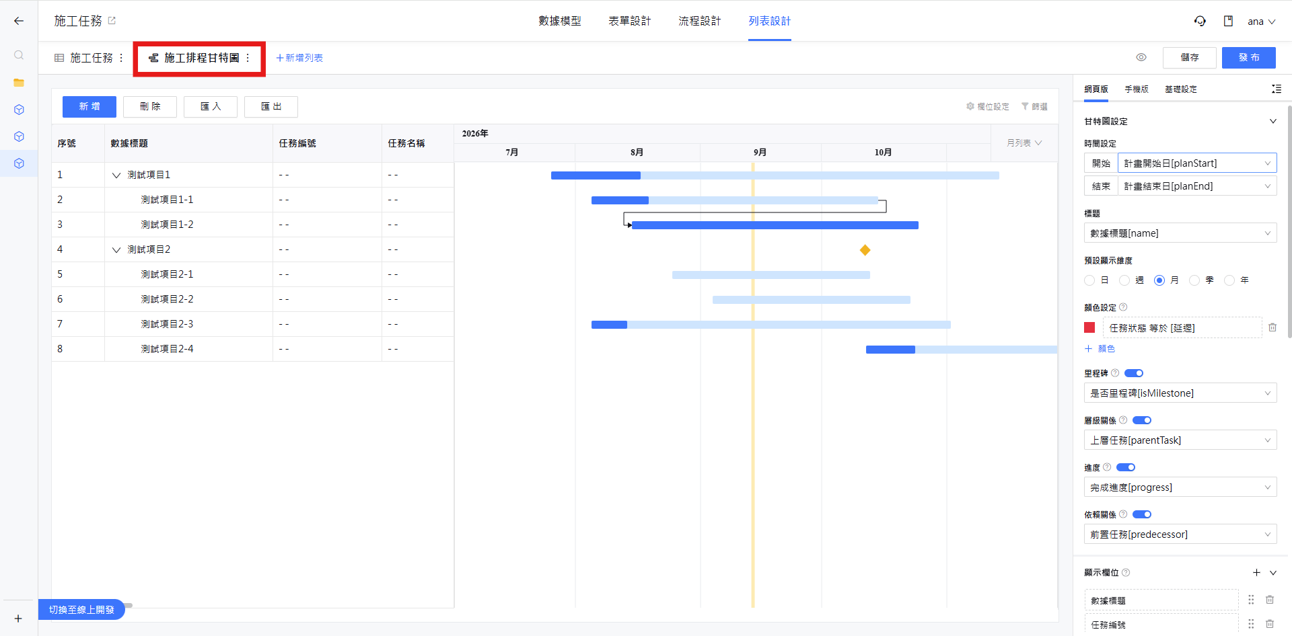The width and height of the screenshot is (1292, 636).
Task: Open the 月列表 view dropdown
Action: tap(1024, 143)
